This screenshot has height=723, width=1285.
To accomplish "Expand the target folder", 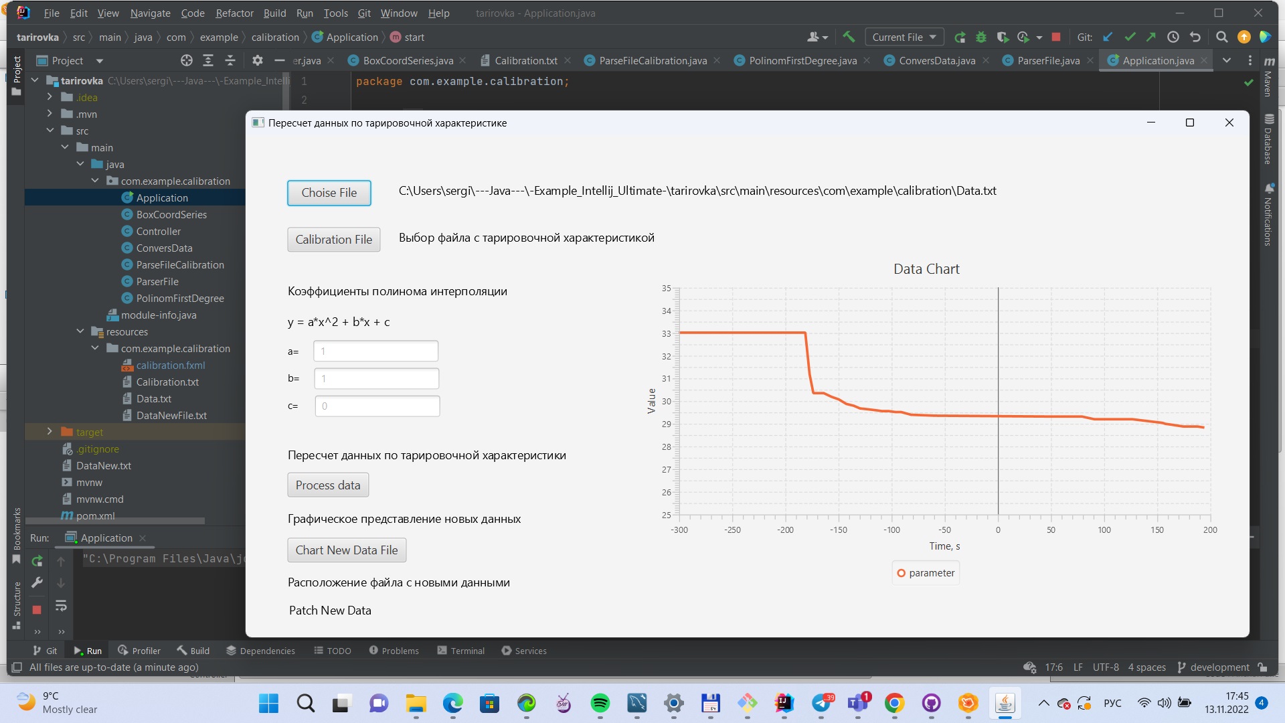I will [50, 432].
